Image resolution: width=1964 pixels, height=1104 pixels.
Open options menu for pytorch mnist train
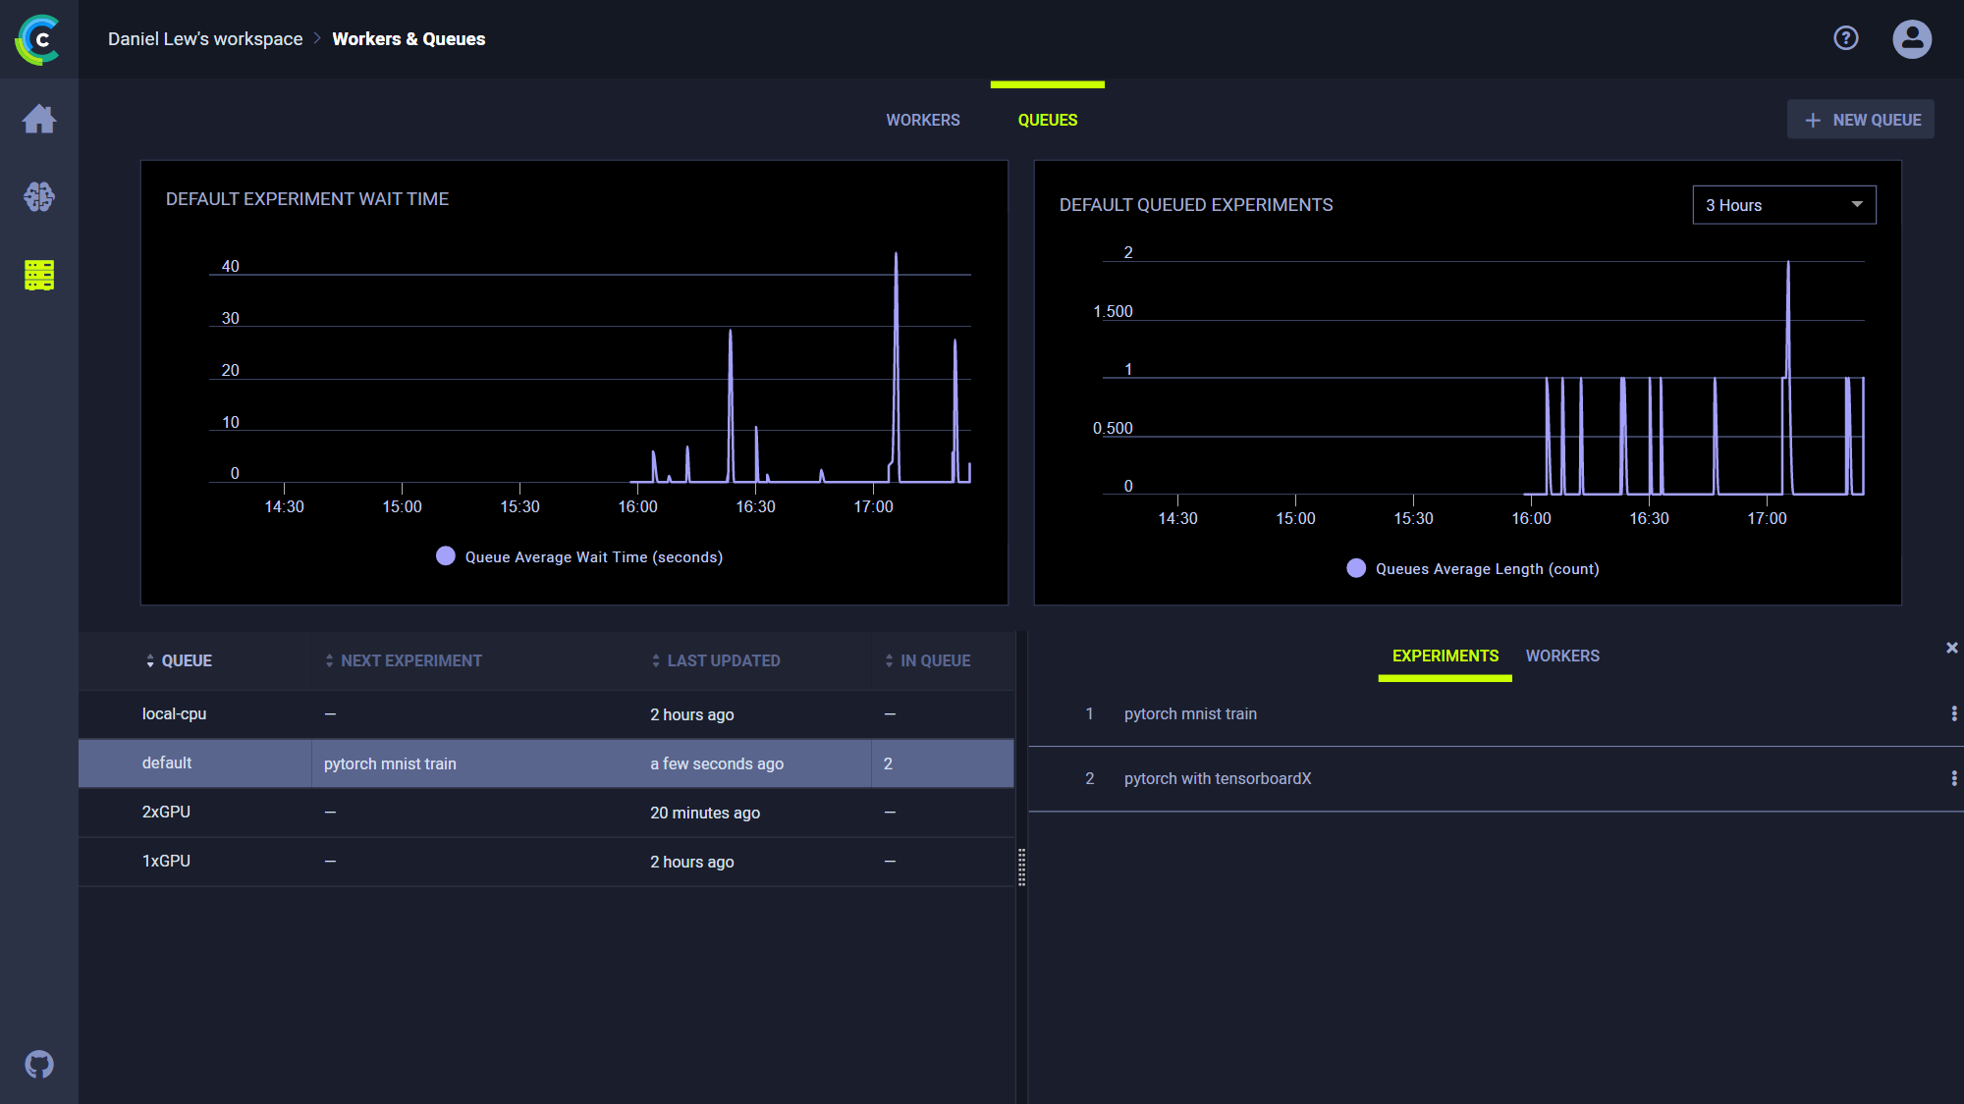click(1953, 713)
